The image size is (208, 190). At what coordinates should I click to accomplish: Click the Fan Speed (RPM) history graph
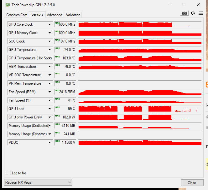coord(140,92)
